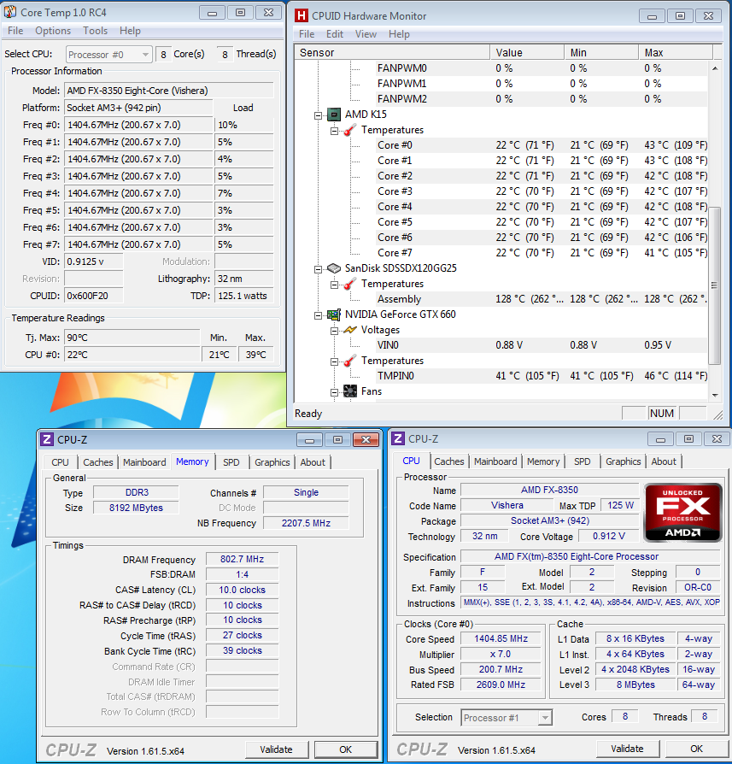Screen dimensions: 732x764
Task: Click Sensor column header in Hardware Monitor
Action: [x=392, y=53]
